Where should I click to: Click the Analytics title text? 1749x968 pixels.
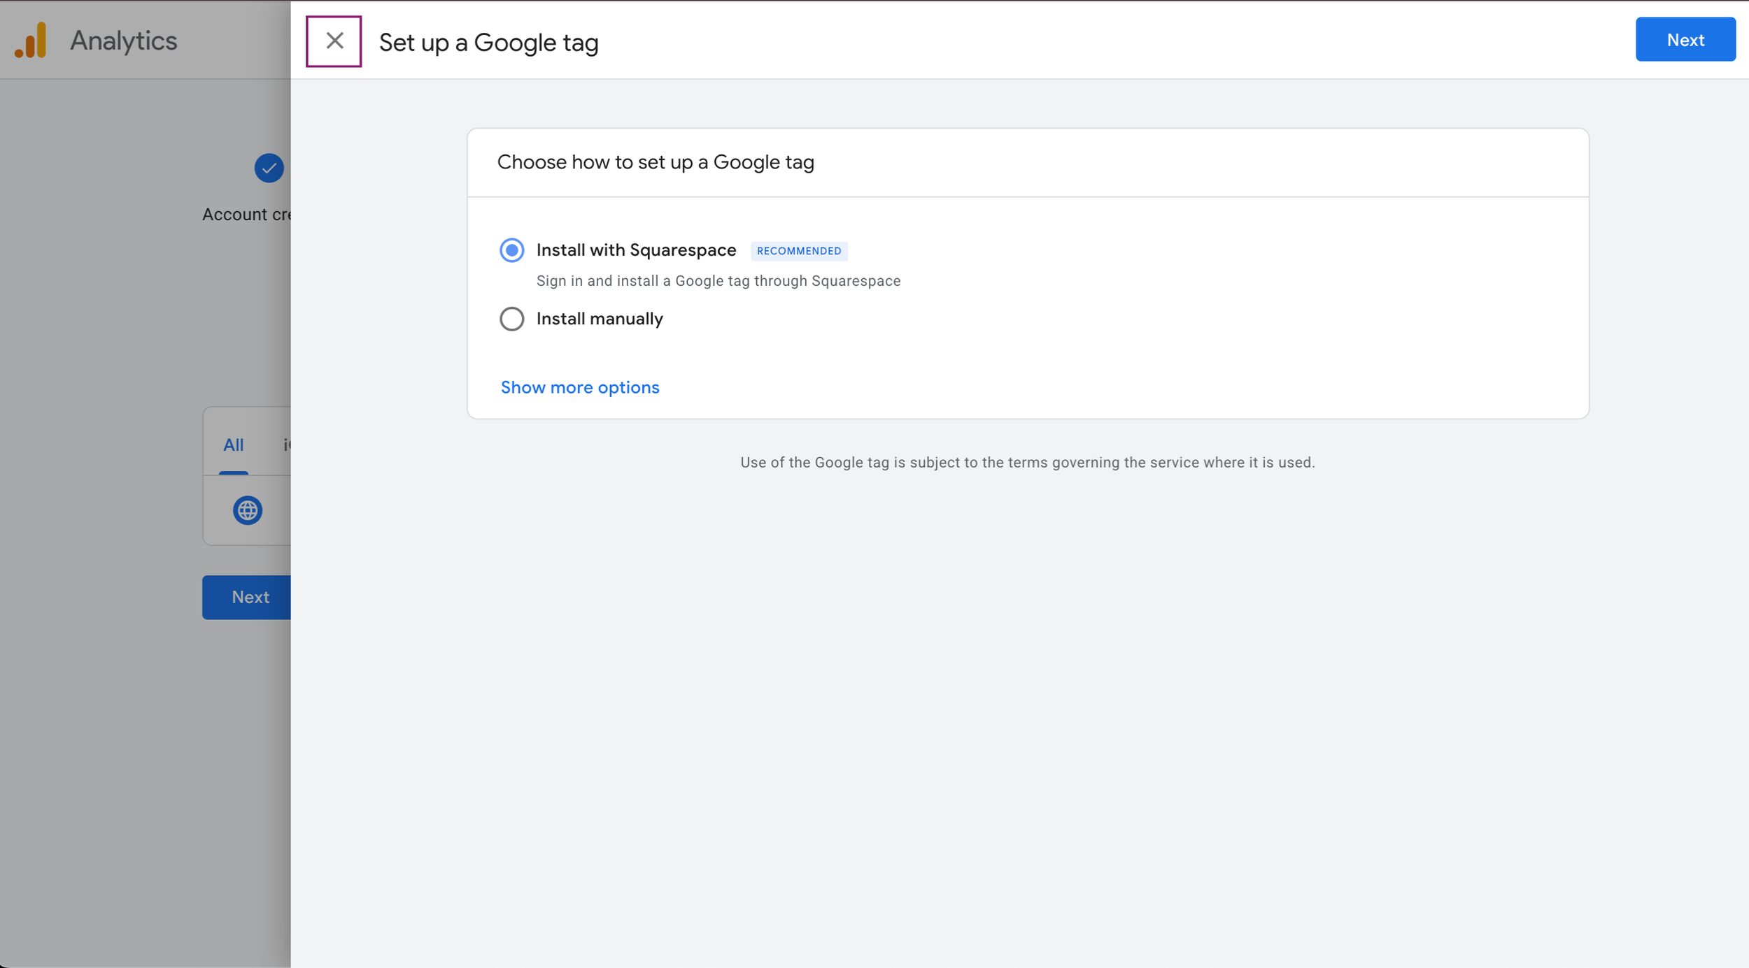click(124, 41)
